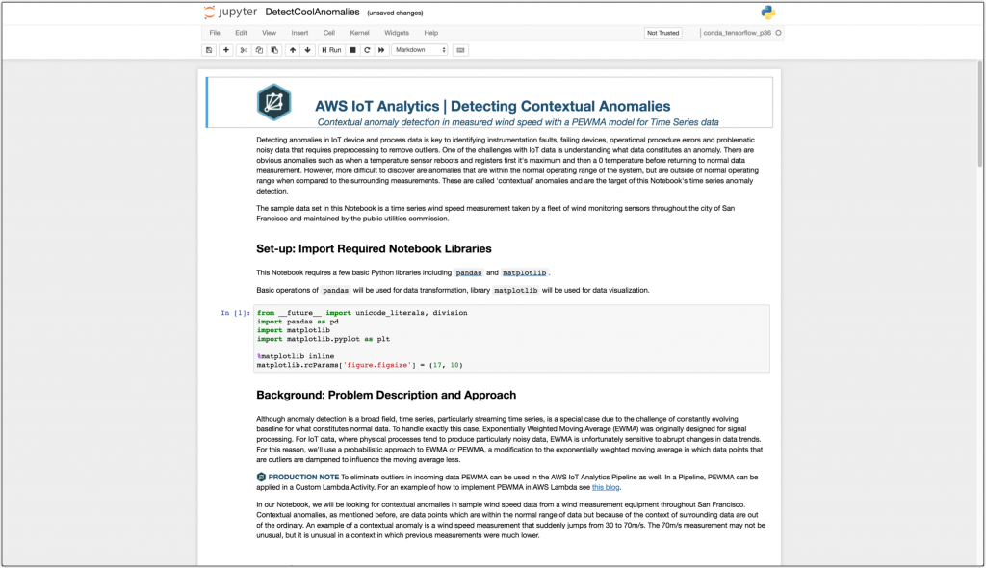Image resolution: width=986 pixels, height=568 pixels.
Task: Open the Kernel menu
Action: pos(360,33)
